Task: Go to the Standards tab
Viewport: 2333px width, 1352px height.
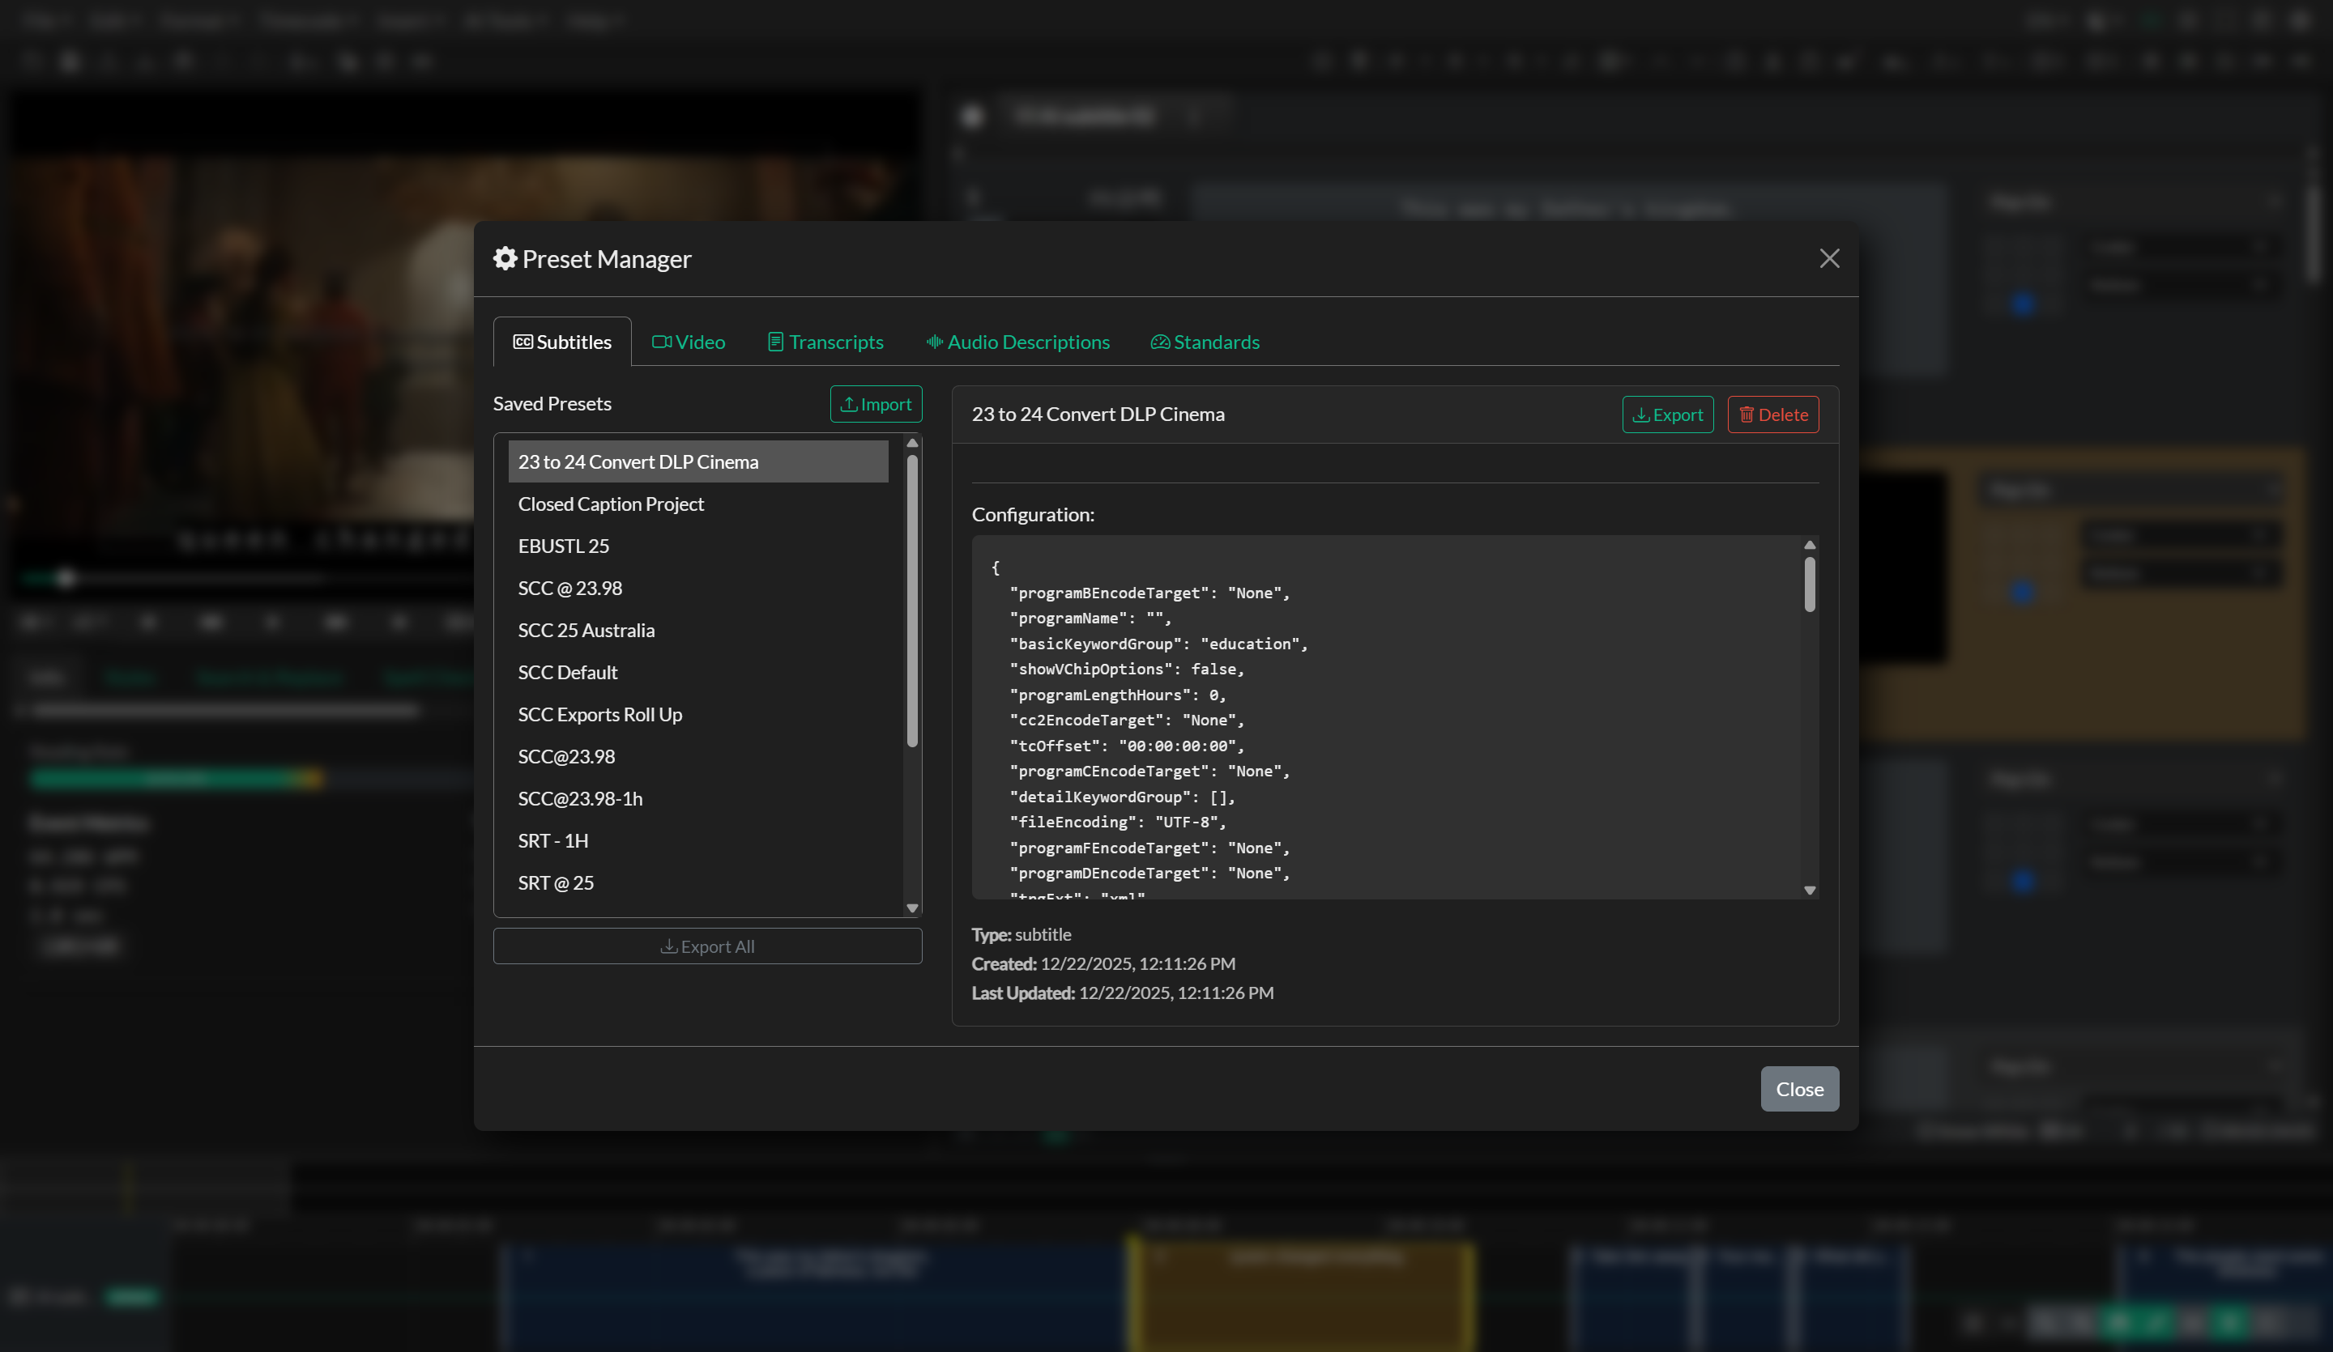Action: point(1205,342)
